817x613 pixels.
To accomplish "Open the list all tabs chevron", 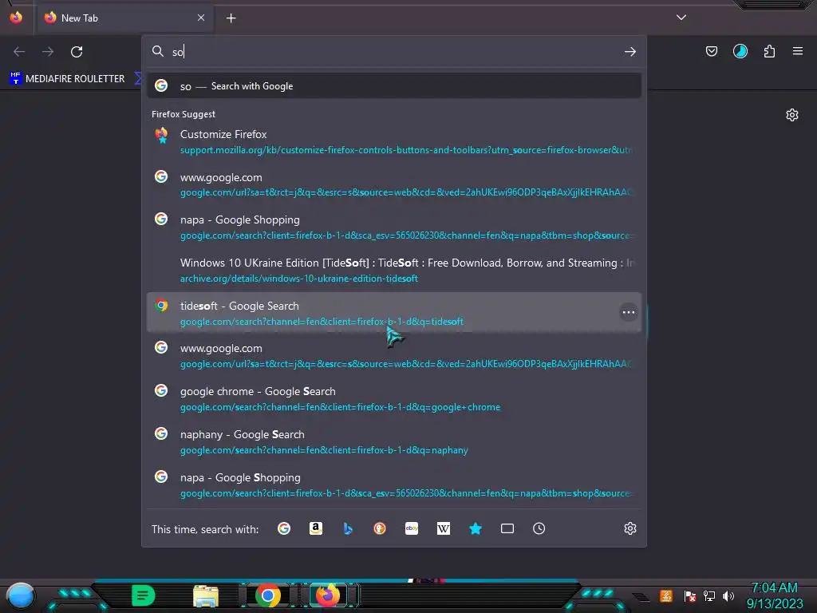I will coord(681,18).
